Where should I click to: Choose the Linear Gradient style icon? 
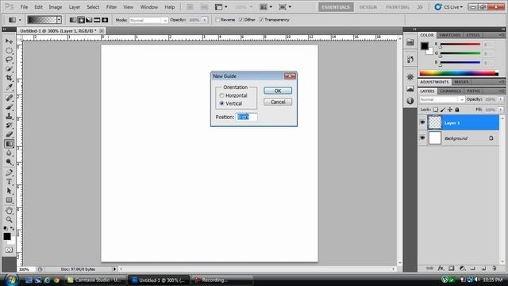tap(73, 20)
